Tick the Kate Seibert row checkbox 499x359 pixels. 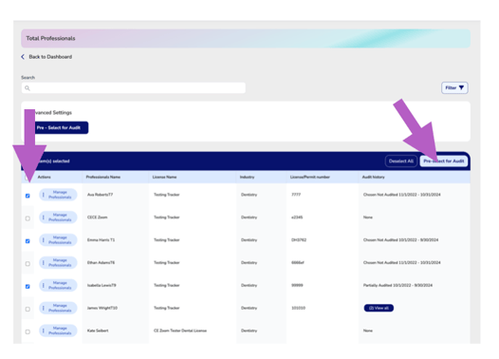coord(28,331)
